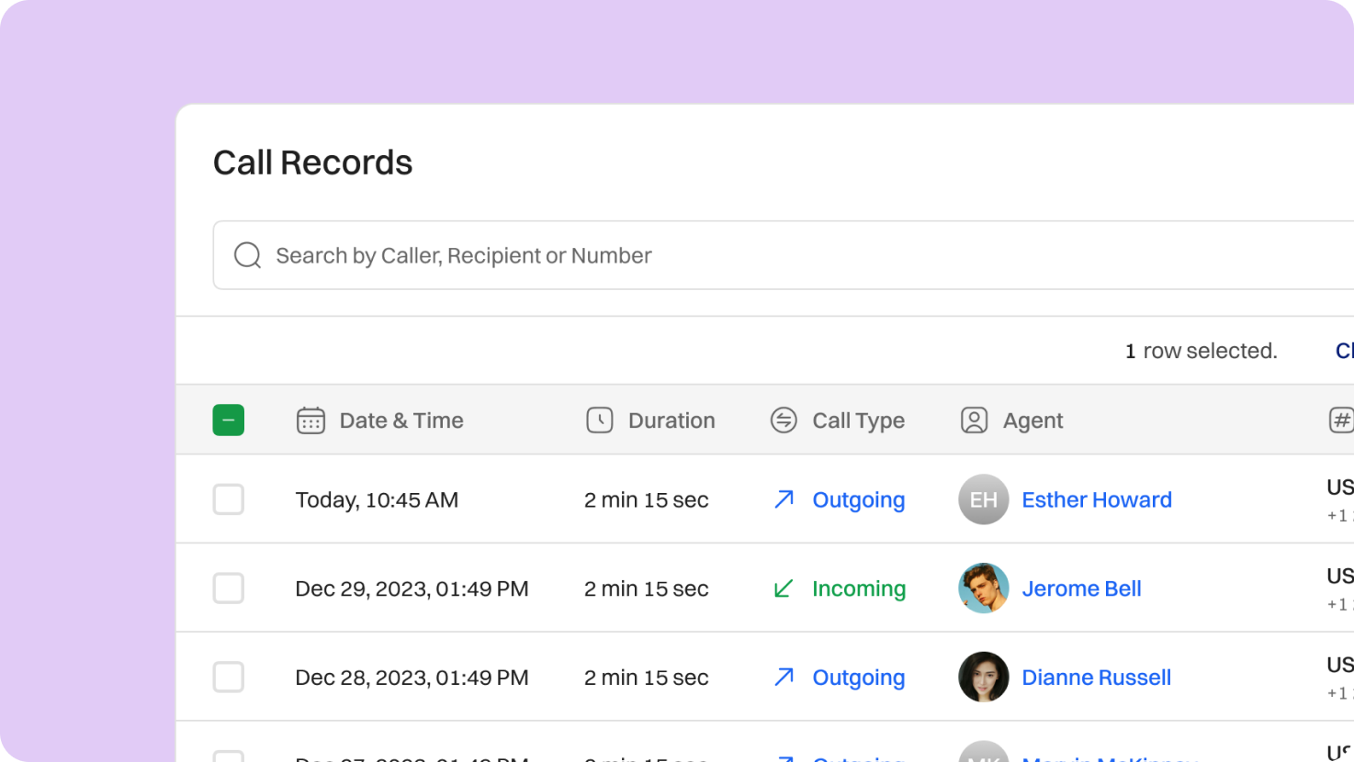
Task: Click Esther Howard's EH initials avatar
Action: click(x=983, y=499)
